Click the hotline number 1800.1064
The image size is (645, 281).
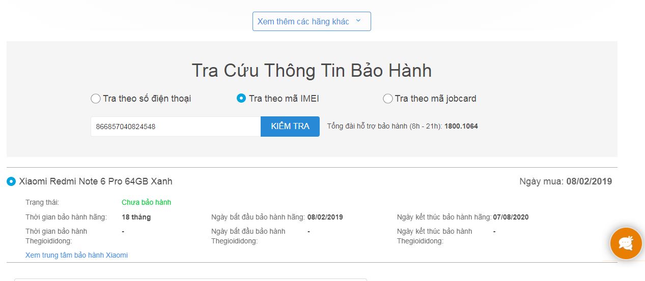tap(461, 126)
